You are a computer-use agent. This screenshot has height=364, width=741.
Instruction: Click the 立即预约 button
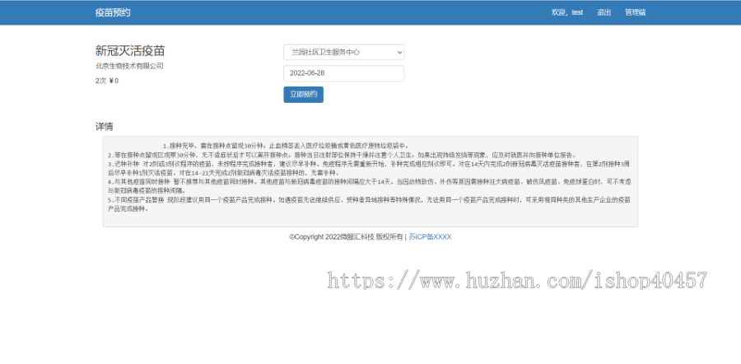(303, 95)
